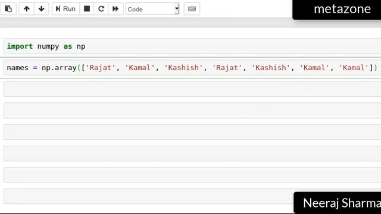Restart the kernel with the circular arrow
The height and width of the screenshot is (214, 381).
point(101,9)
